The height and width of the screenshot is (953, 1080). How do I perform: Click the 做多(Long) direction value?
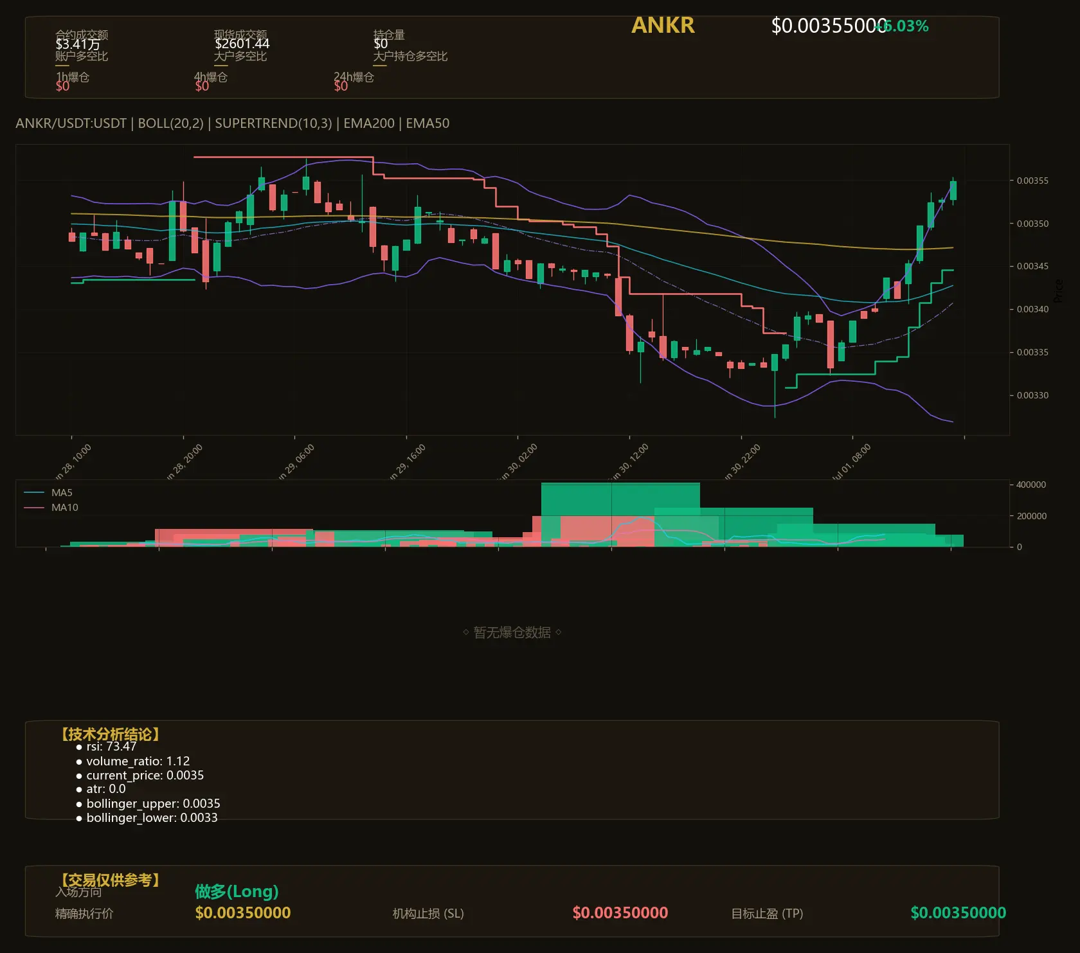[237, 891]
